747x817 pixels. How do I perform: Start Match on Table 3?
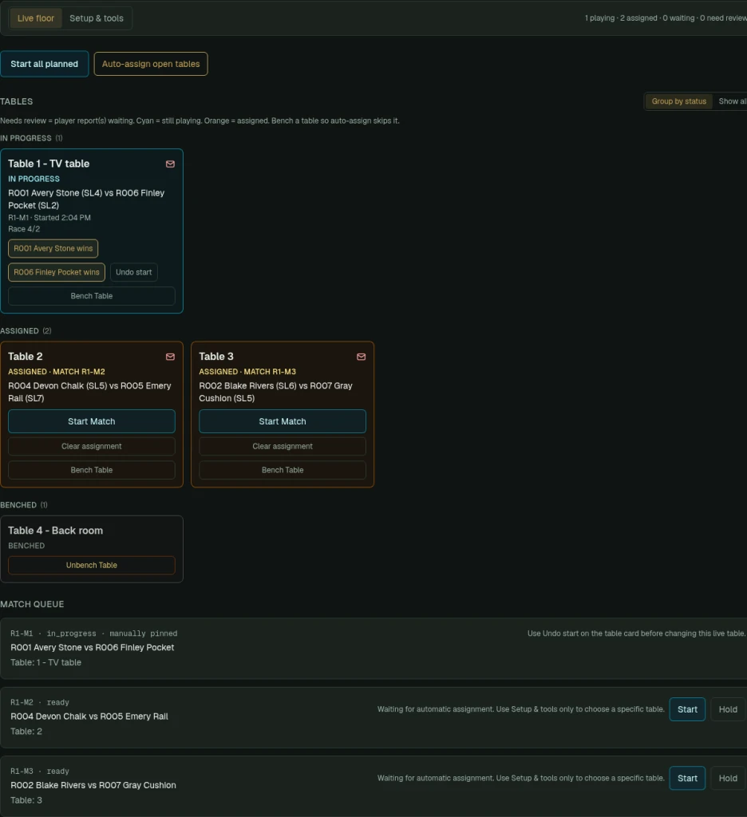pos(283,421)
